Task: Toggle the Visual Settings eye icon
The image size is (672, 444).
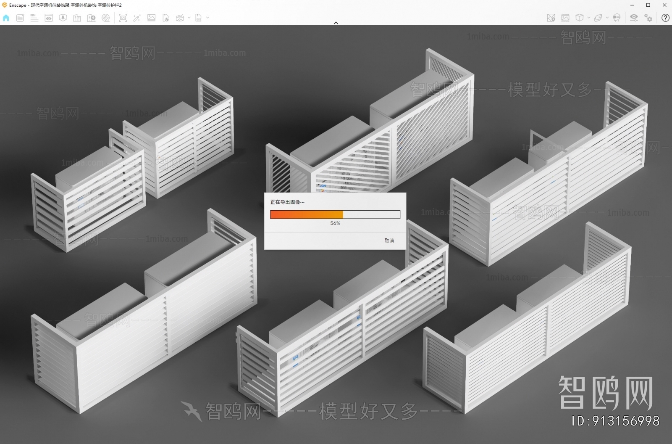Action: click(x=634, y=18)
